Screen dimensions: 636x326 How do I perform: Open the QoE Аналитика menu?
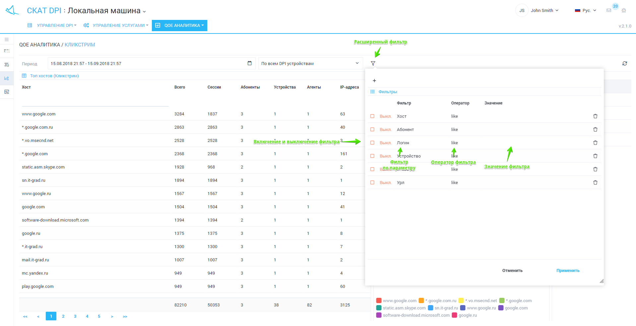tap(179, 26)
